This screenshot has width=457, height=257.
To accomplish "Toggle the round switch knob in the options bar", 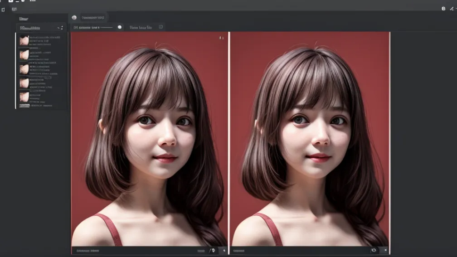I will point(120,27).
